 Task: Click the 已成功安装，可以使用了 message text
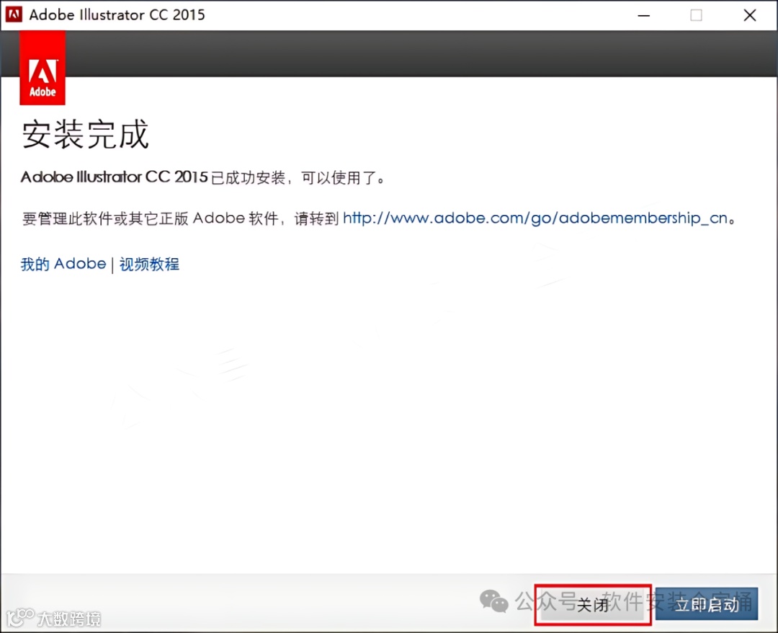pos(298,177)
